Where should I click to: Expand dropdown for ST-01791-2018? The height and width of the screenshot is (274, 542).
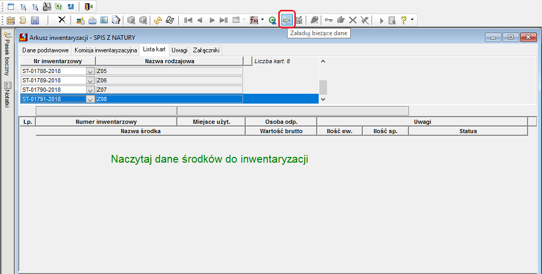click(x=90, y=99)
